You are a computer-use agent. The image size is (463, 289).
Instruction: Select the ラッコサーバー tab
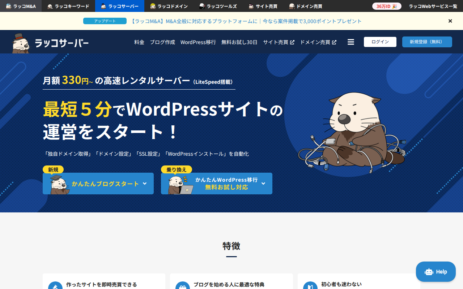[x=120, y=6]
